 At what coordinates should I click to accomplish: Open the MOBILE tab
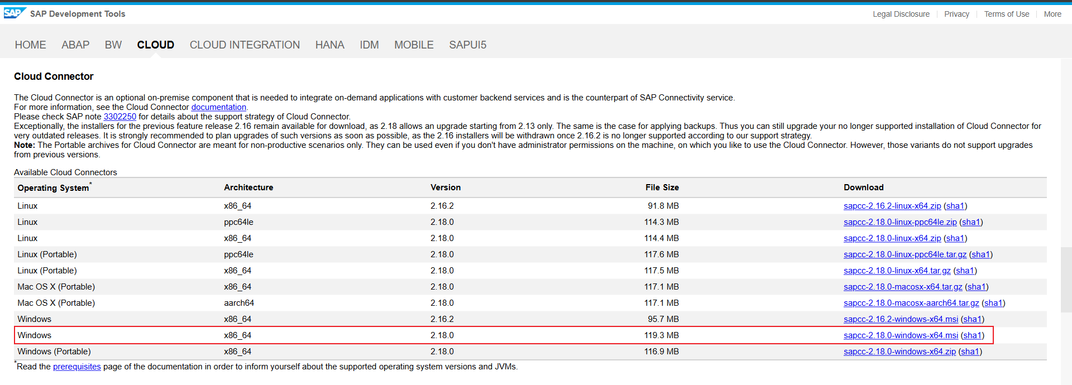coord(414,45)
